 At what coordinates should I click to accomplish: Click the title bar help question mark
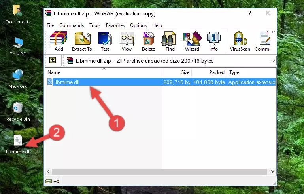pyautogui.click(x=250, y=13)
